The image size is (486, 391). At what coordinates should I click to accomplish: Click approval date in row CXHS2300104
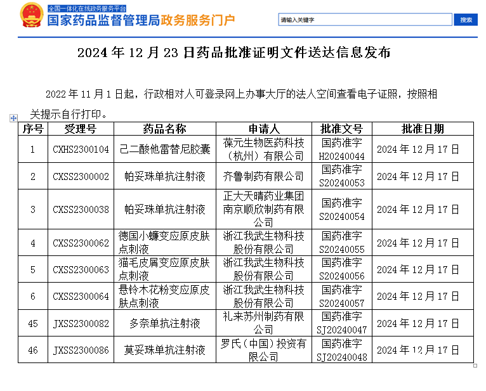[418, 150]
